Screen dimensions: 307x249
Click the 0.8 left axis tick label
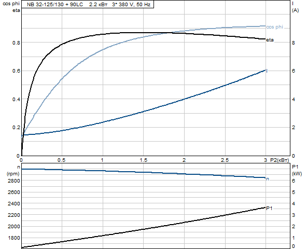point(16,43)
